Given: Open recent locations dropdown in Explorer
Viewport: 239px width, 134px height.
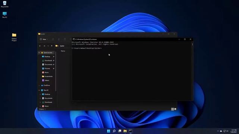Looking at the screenshot, I should pyautogui.click(x=48, y=46).
